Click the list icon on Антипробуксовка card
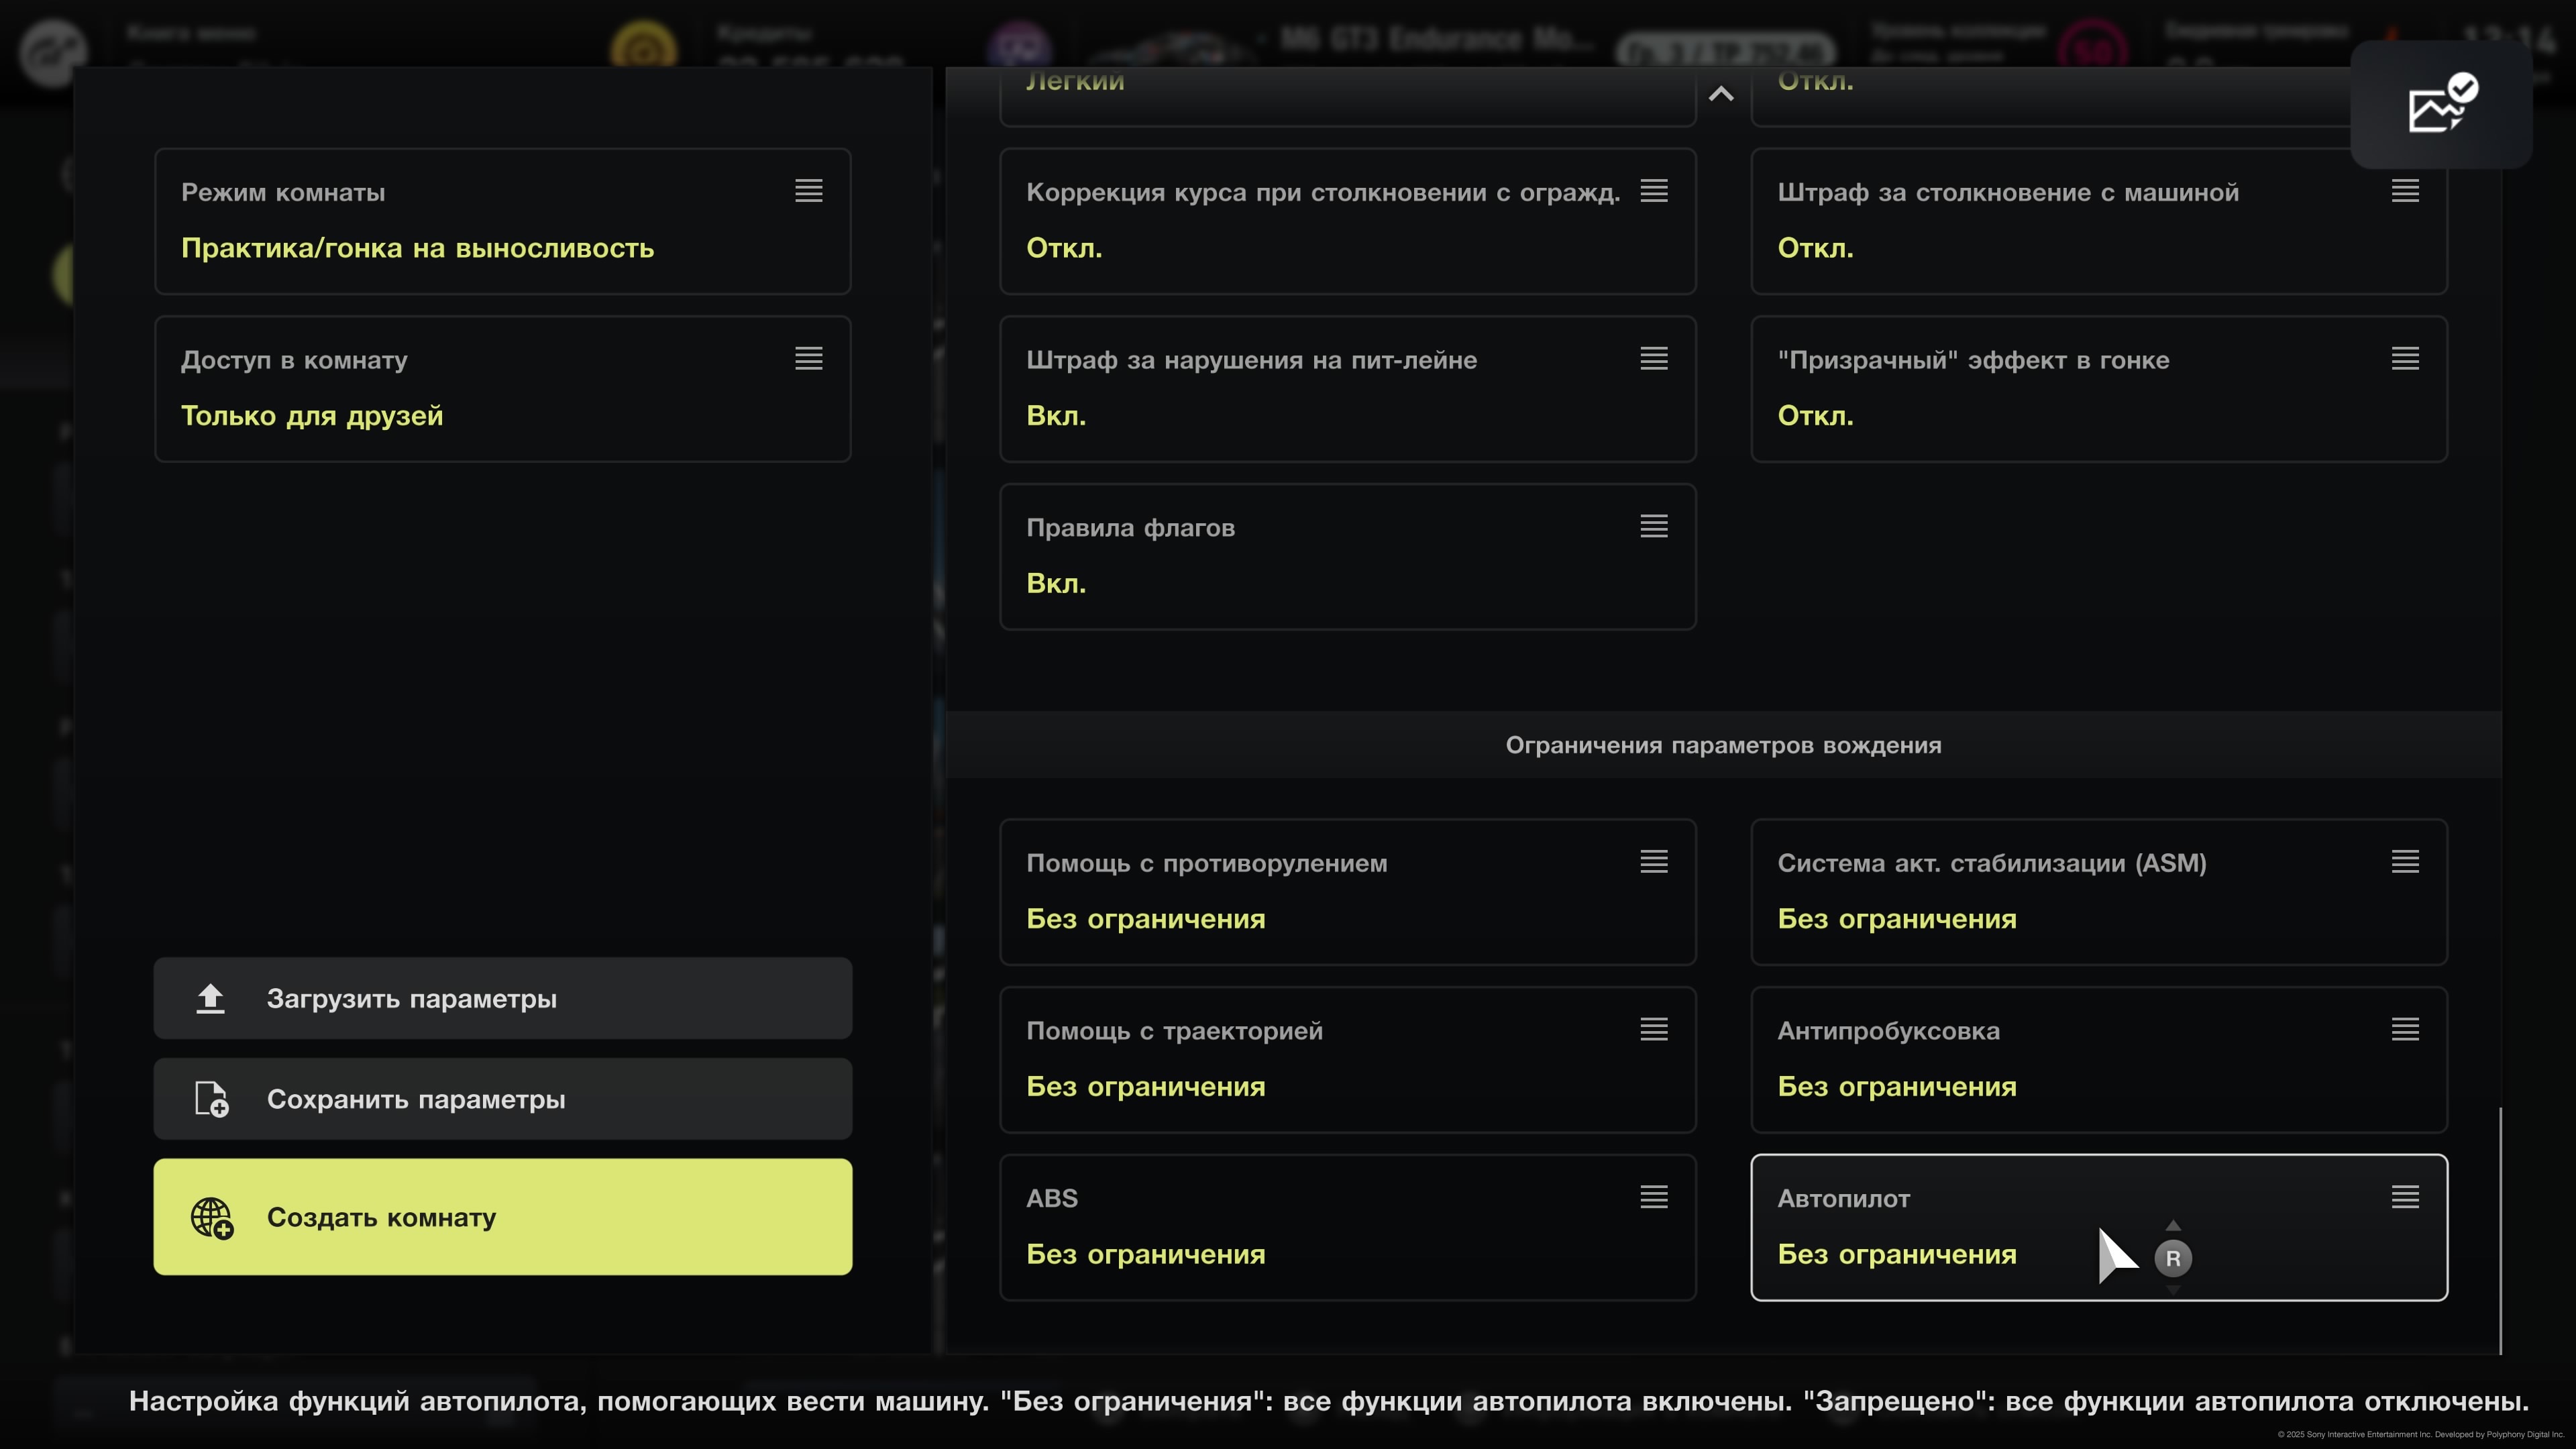The height and width of the screenshot is (1449, 2576). click(x=2404, y=1029)
